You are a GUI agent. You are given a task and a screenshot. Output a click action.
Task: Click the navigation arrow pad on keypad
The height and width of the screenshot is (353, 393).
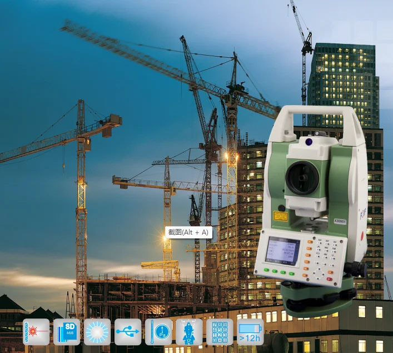coord(319,274)
